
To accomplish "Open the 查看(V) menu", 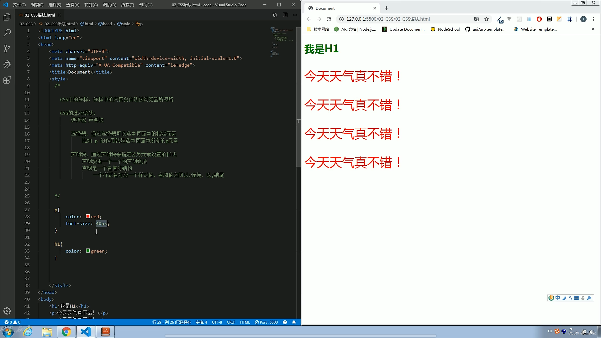I will [73, 5].
